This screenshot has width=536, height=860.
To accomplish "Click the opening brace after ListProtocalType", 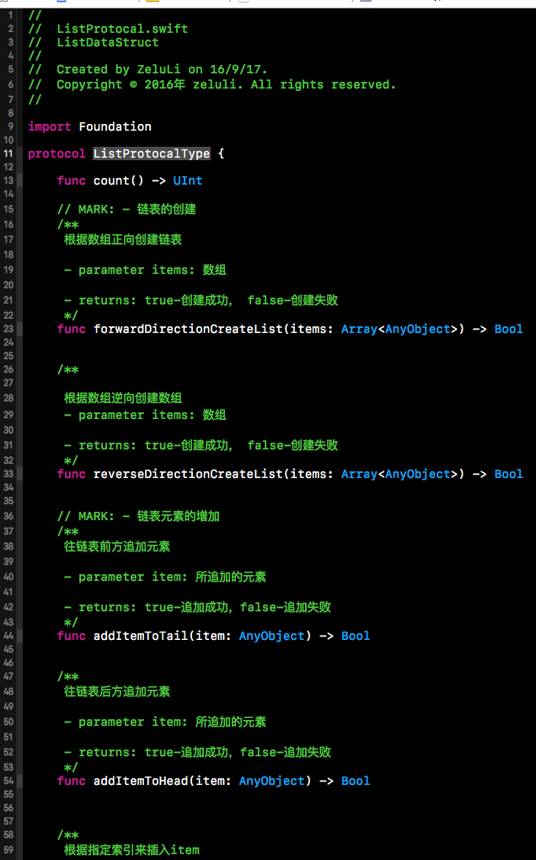I will point(222,153).
